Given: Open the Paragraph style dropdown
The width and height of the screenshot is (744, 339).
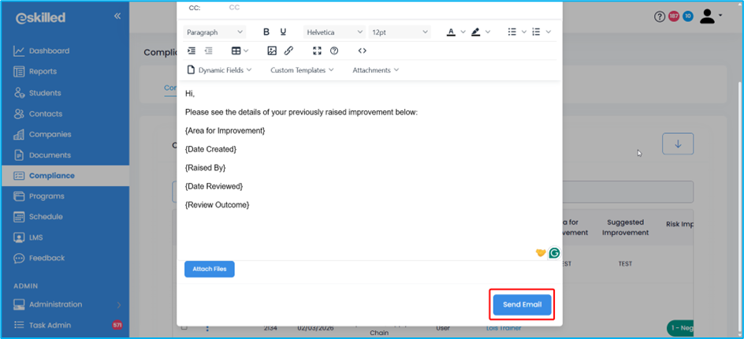Looking at the screenshot, I should [x=214, y=32].
